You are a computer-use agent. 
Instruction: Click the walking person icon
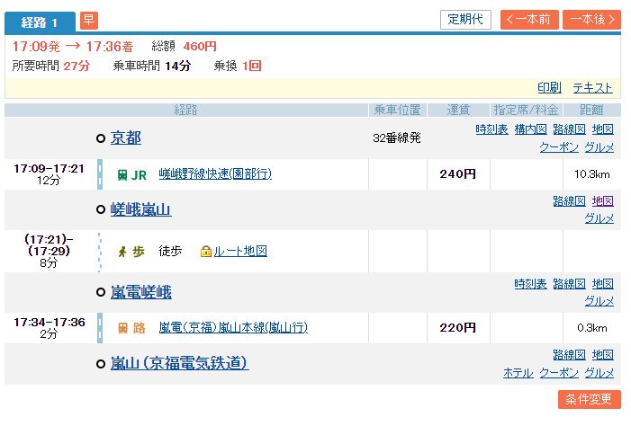click(122, 252)
